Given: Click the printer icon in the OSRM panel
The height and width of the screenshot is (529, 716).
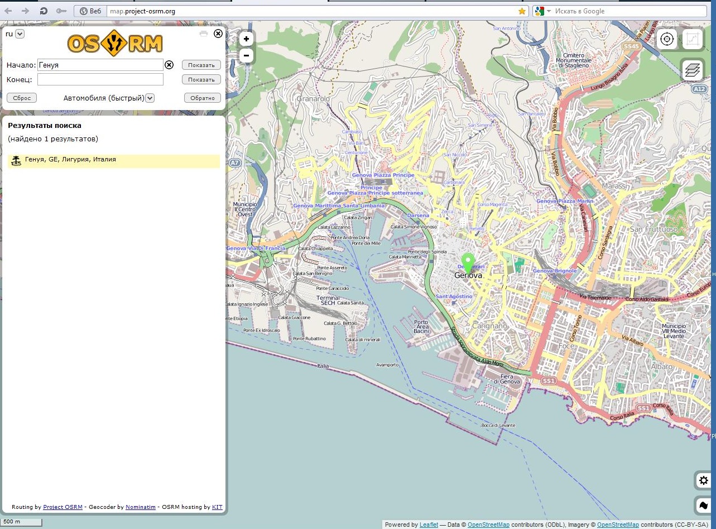Looking at the screenshot, I should (204, 34).
